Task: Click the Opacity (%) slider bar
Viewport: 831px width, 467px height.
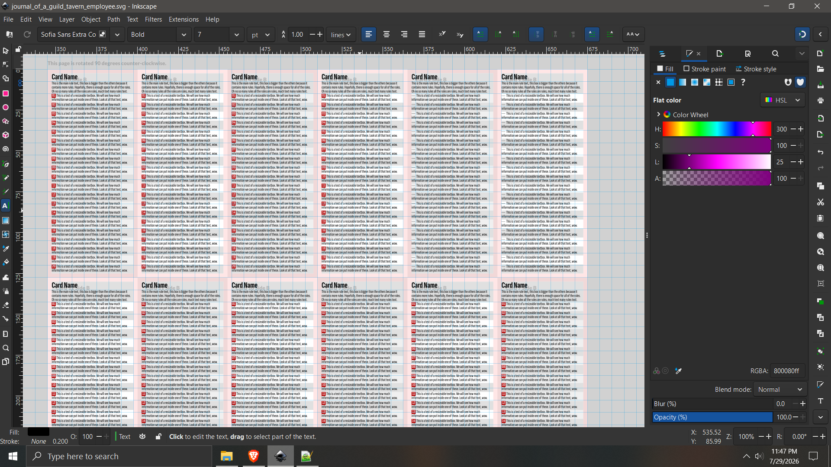Action: (x=712, y=417)
